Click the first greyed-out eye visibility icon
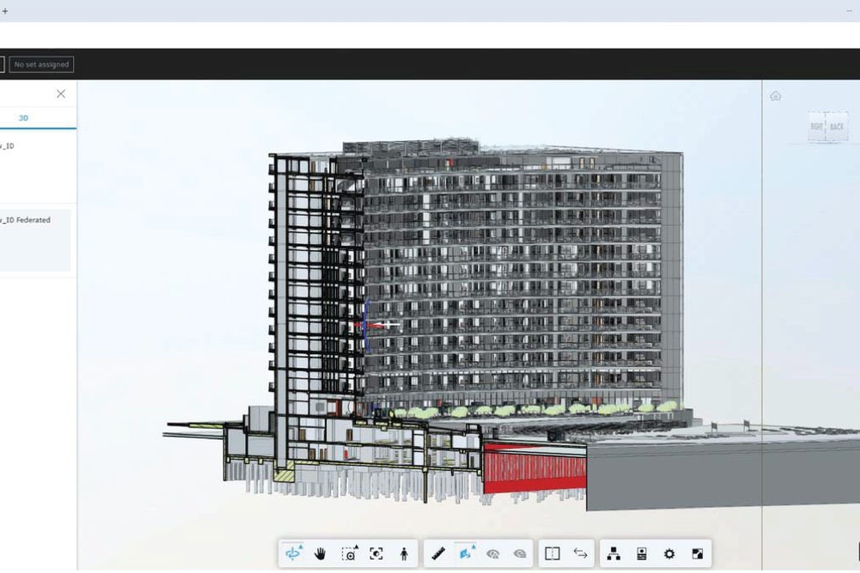The width and height of the screenshot is (860, 573). [493, 554]
